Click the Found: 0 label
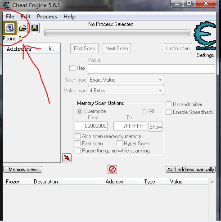 [12, 39]
